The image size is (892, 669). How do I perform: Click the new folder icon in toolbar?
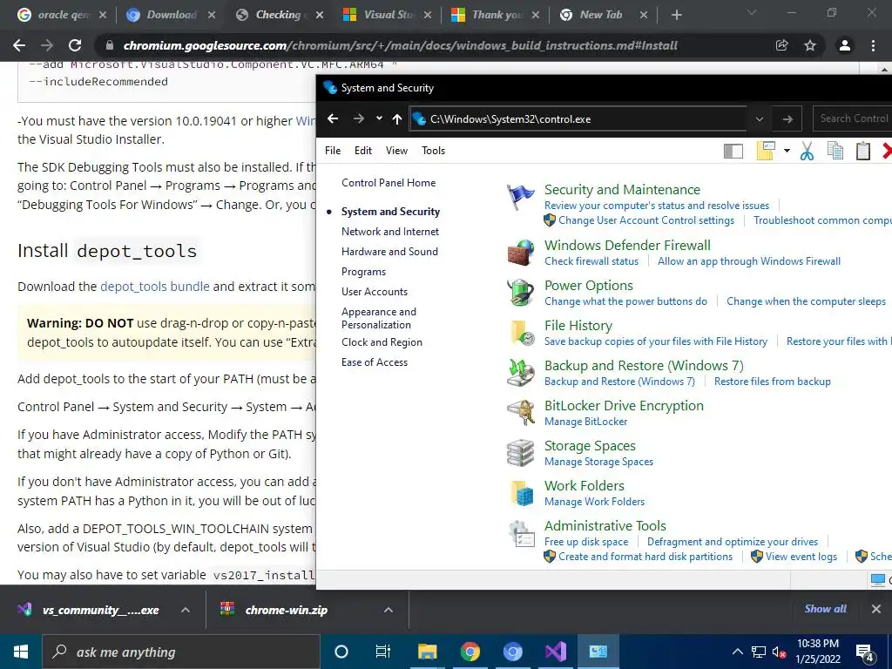pos(766,151)
